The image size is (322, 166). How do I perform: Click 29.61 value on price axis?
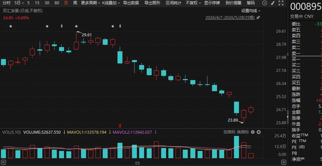coord(281,31)
